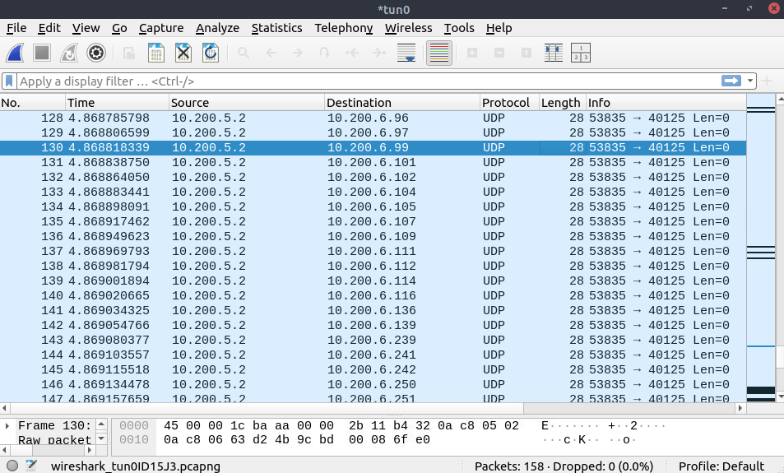This screenshot has height=473, width=784.
Task: Start capturing packets with shark fin icon
Action: point(15,53)
